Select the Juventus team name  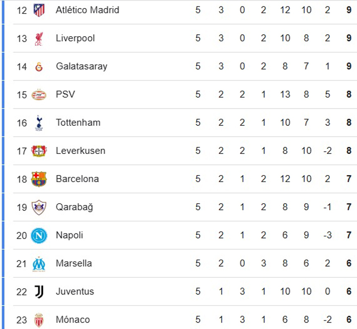pyautogui.click(x=75, y=292)
